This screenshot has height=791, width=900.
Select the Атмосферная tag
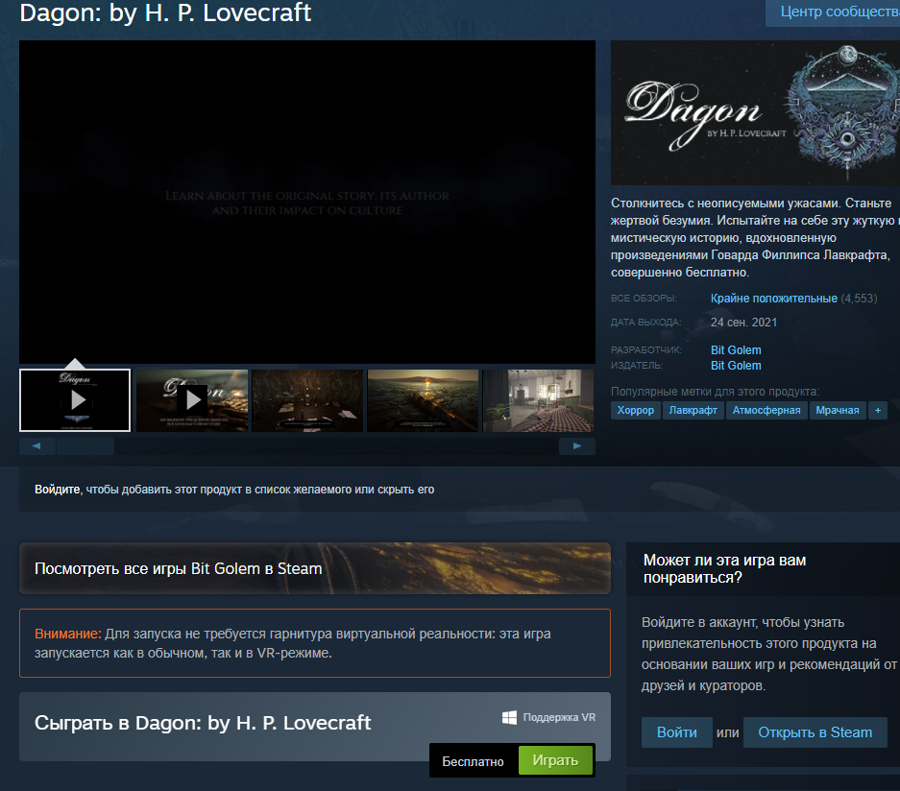(766, 410)
